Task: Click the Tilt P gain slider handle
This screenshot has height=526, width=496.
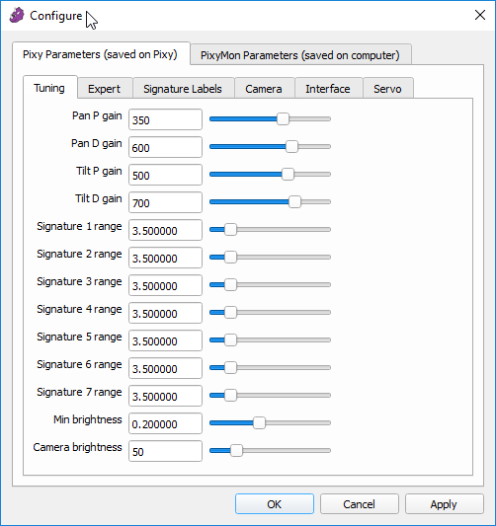Action: pos(288,174)
